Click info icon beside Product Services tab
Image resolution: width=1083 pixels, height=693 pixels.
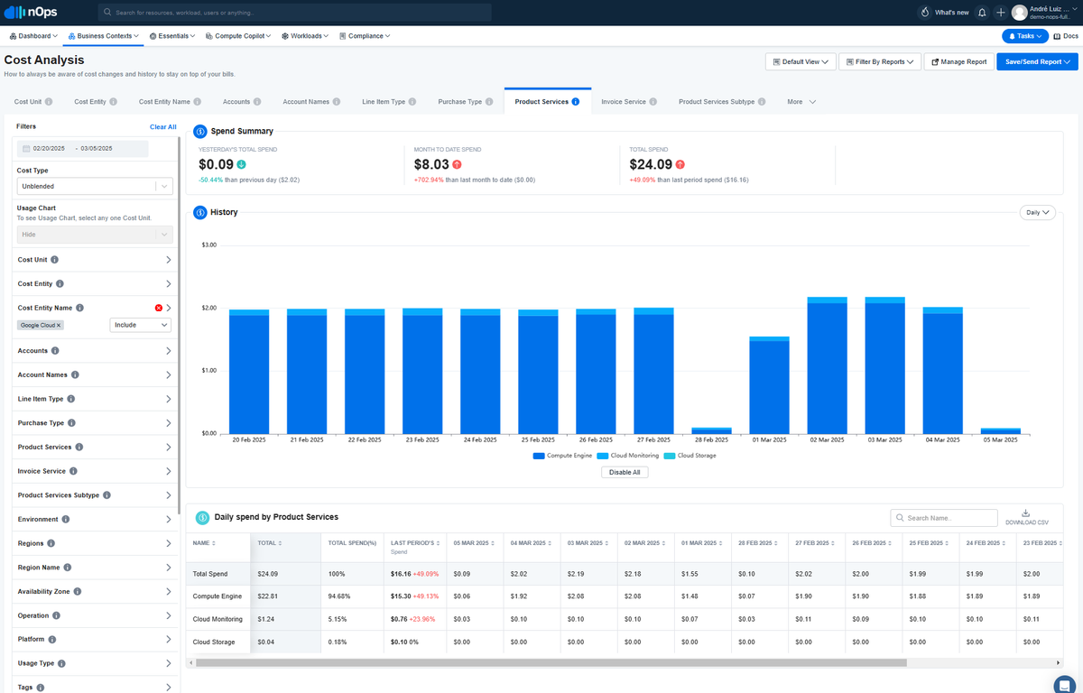576,102
